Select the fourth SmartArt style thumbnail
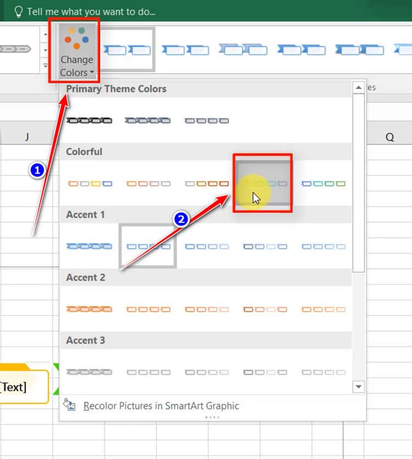The image size is (412, 459). pyautogui.click(x=302, y=50)
